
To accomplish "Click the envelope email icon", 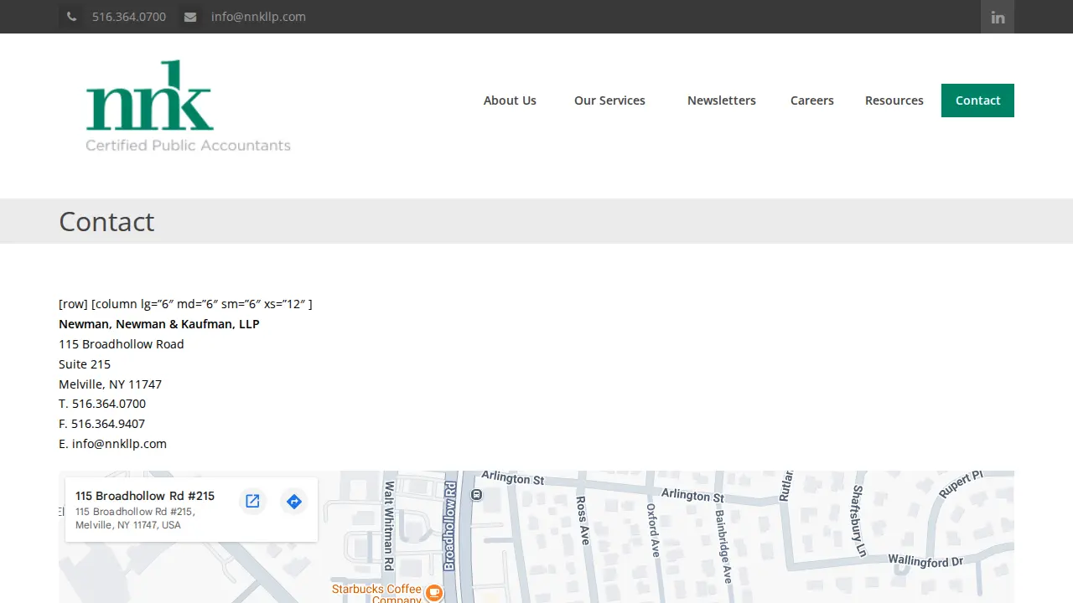I will (x=190, y=17).
